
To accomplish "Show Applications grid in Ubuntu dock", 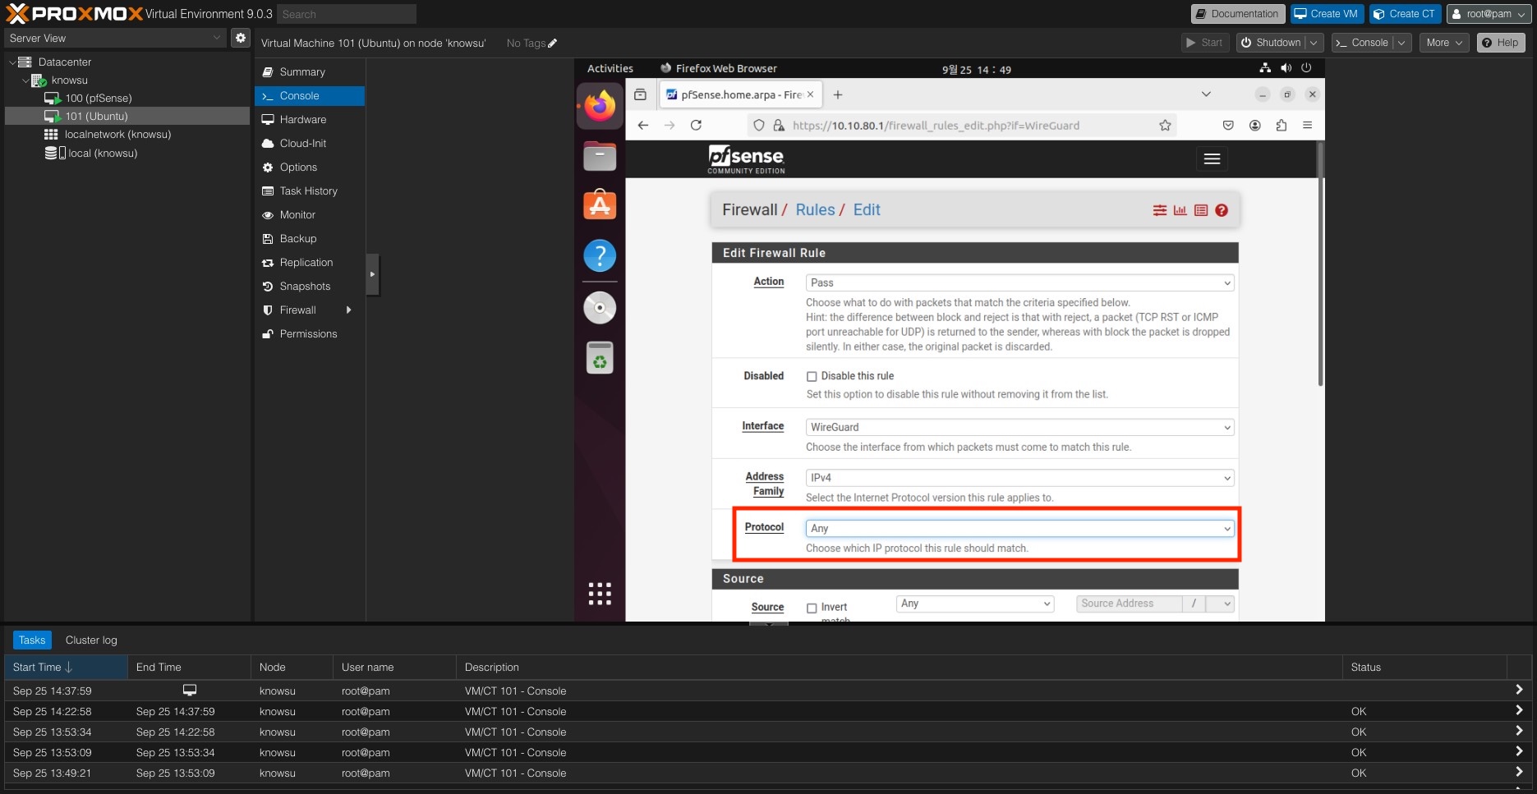I will tap(600, 594).
